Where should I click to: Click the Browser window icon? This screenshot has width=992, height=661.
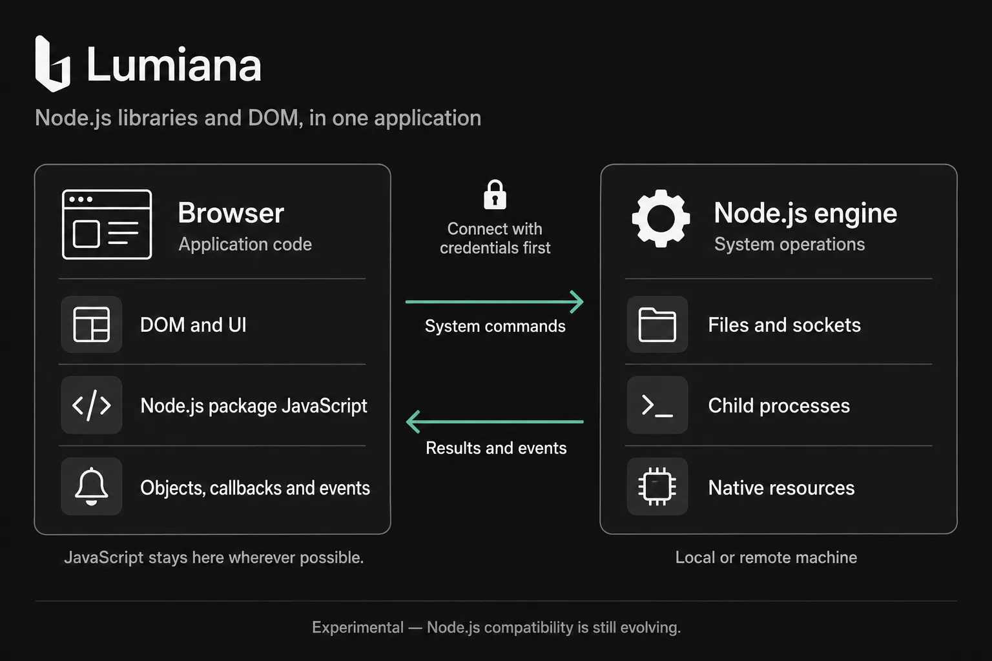coord(107,224)
